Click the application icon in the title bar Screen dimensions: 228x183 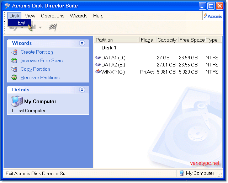pyautogui.click(x=7, y=6)
